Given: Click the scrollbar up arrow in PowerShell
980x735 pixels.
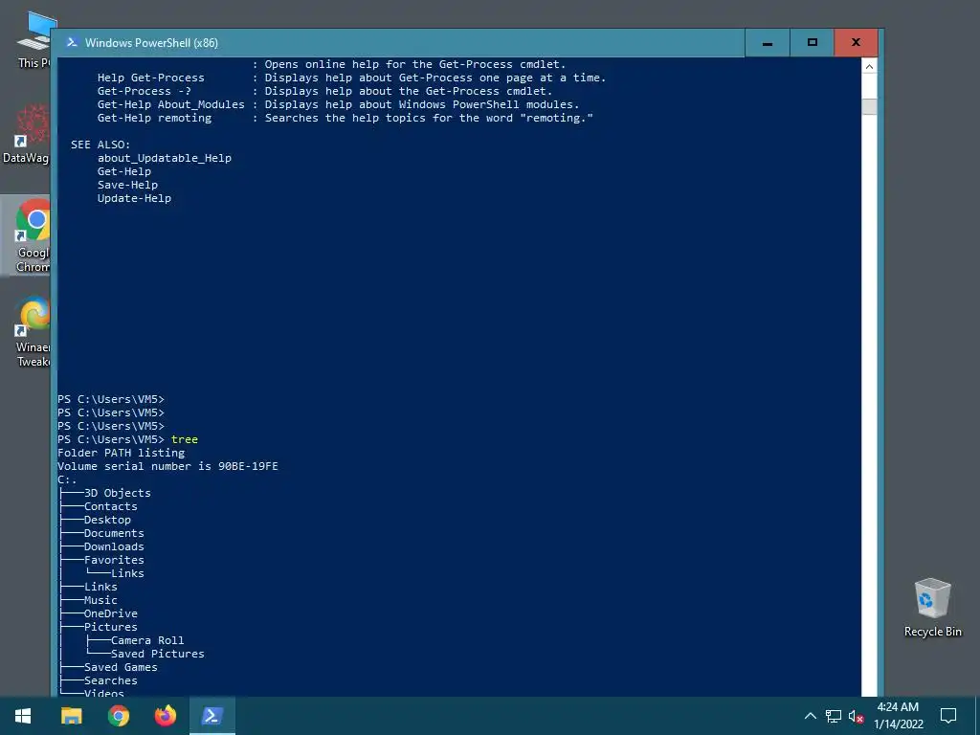Looking at the screenshot, I should click(x=869, y=66).
